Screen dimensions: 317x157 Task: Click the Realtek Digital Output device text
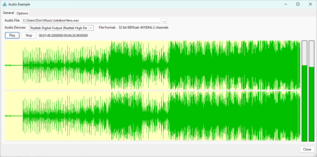[59, 28]
